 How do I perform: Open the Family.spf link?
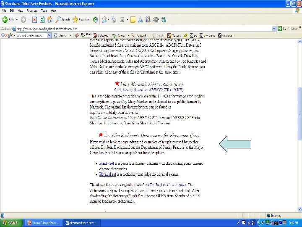click(x=107, y=163)
